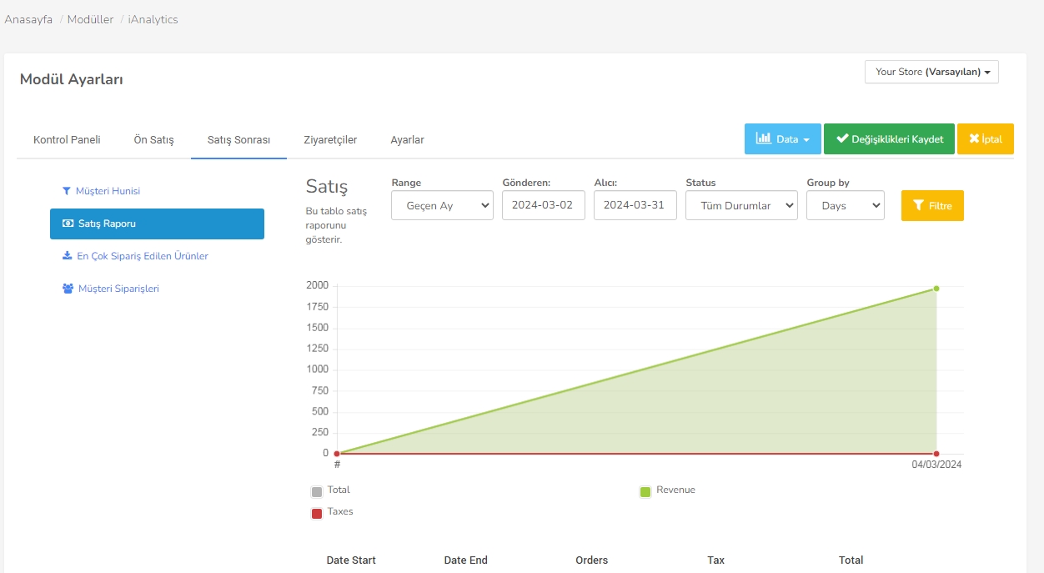Screen dimensions: 1044x573
Task: Click the bar chart icon on Data button
Action: coord(763,138)
